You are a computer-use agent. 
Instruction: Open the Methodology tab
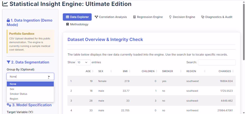pos(77,24)
